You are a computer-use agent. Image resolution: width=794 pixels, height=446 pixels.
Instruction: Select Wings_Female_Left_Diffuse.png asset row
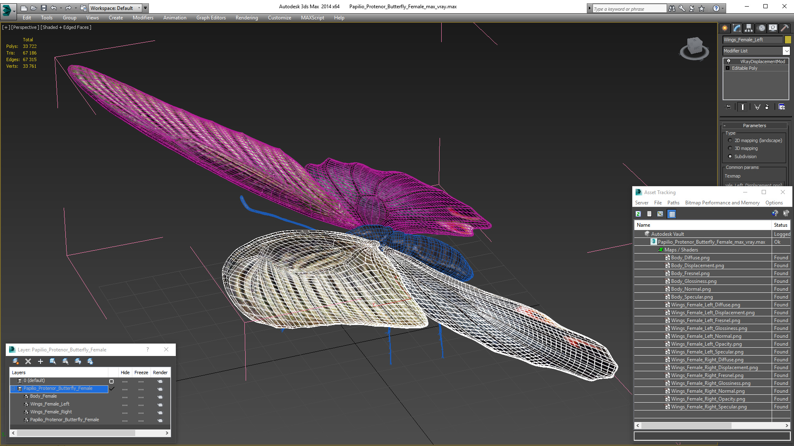tap(705, 305)
